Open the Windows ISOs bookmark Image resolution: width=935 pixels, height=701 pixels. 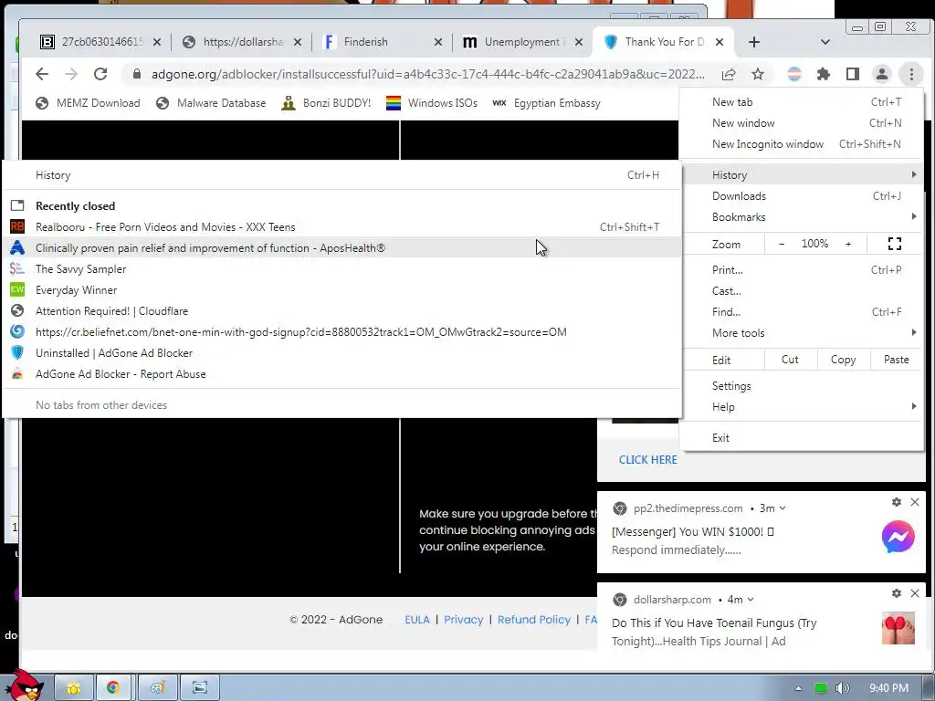click(x=432, y=103)
